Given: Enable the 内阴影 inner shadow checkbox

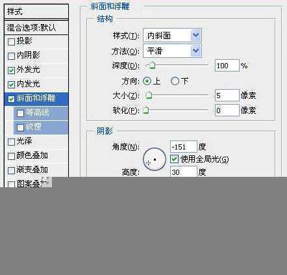Looking at the screenshot, I should coord(11,56).
